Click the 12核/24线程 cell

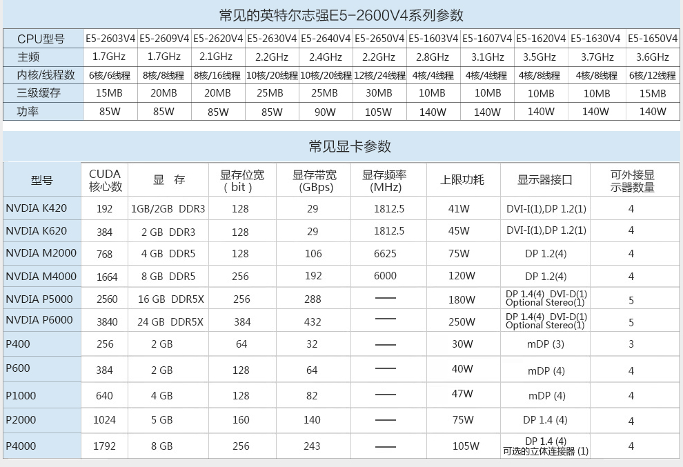click(x=379, y=75)
